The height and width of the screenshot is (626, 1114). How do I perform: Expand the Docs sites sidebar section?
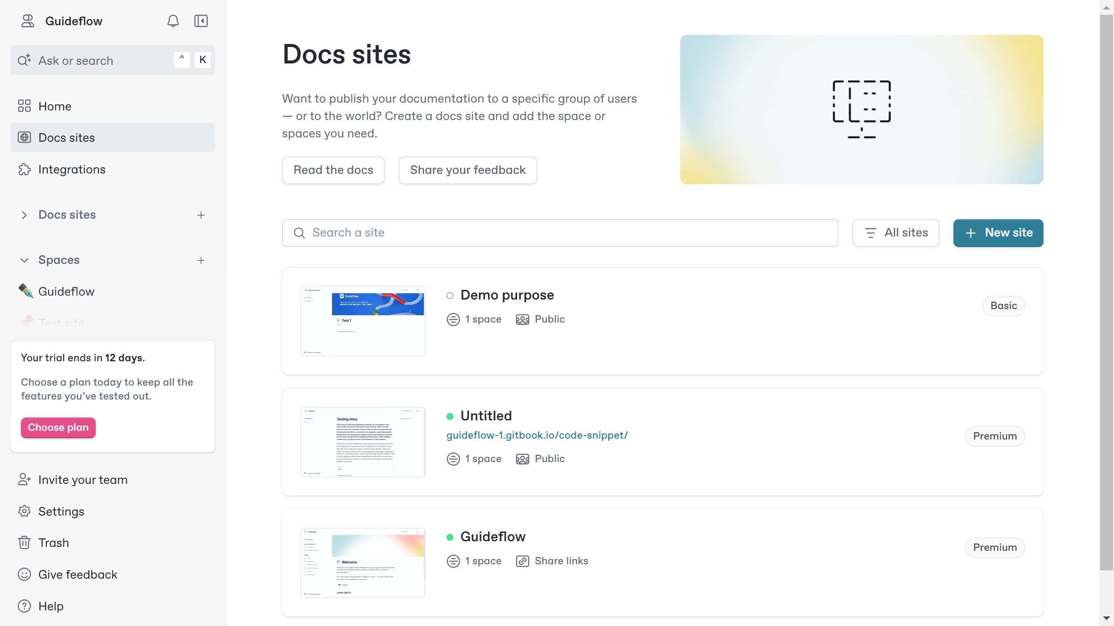click(24, 215)
